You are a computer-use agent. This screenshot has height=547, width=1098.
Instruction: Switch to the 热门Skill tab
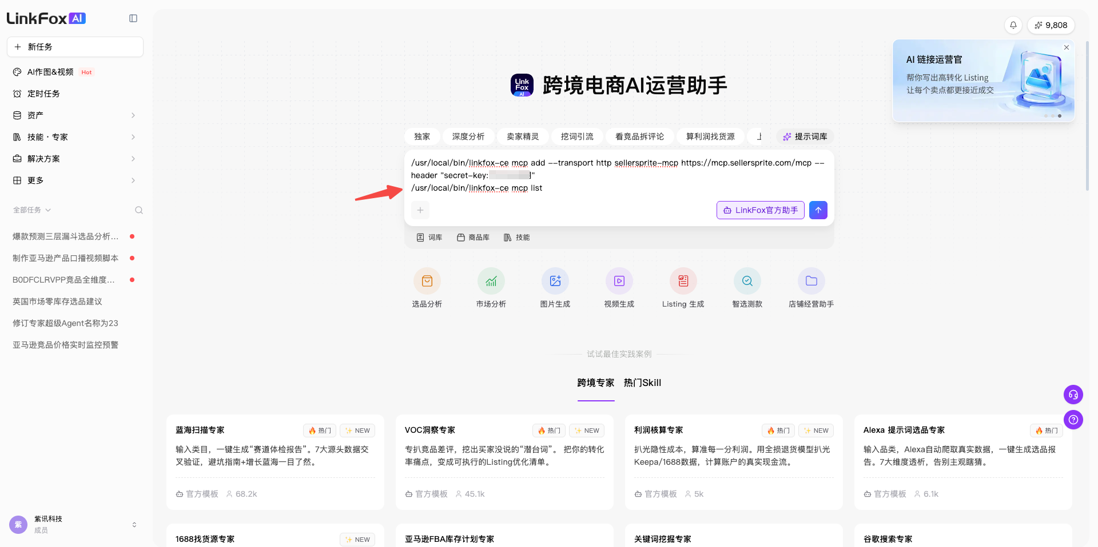pos(642,383)
